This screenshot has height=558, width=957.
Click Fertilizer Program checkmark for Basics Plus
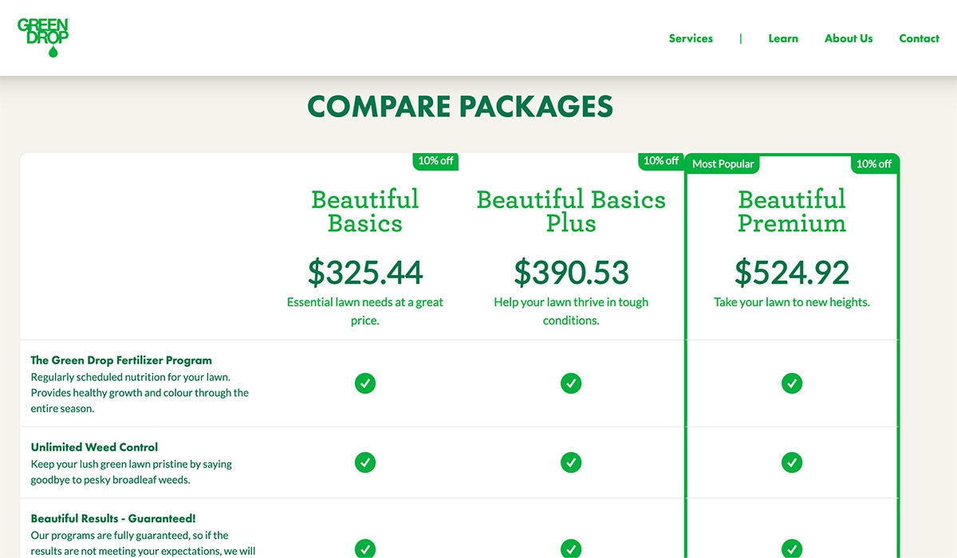[571, 383]
